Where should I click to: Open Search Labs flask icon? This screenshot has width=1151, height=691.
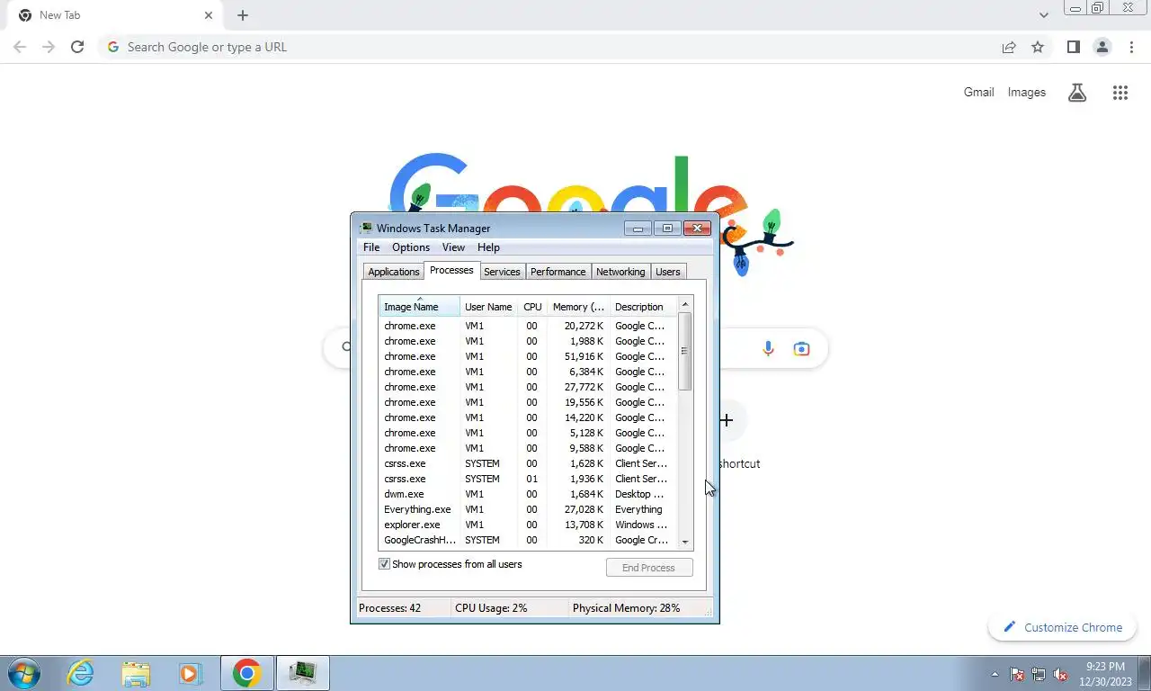1077,93
